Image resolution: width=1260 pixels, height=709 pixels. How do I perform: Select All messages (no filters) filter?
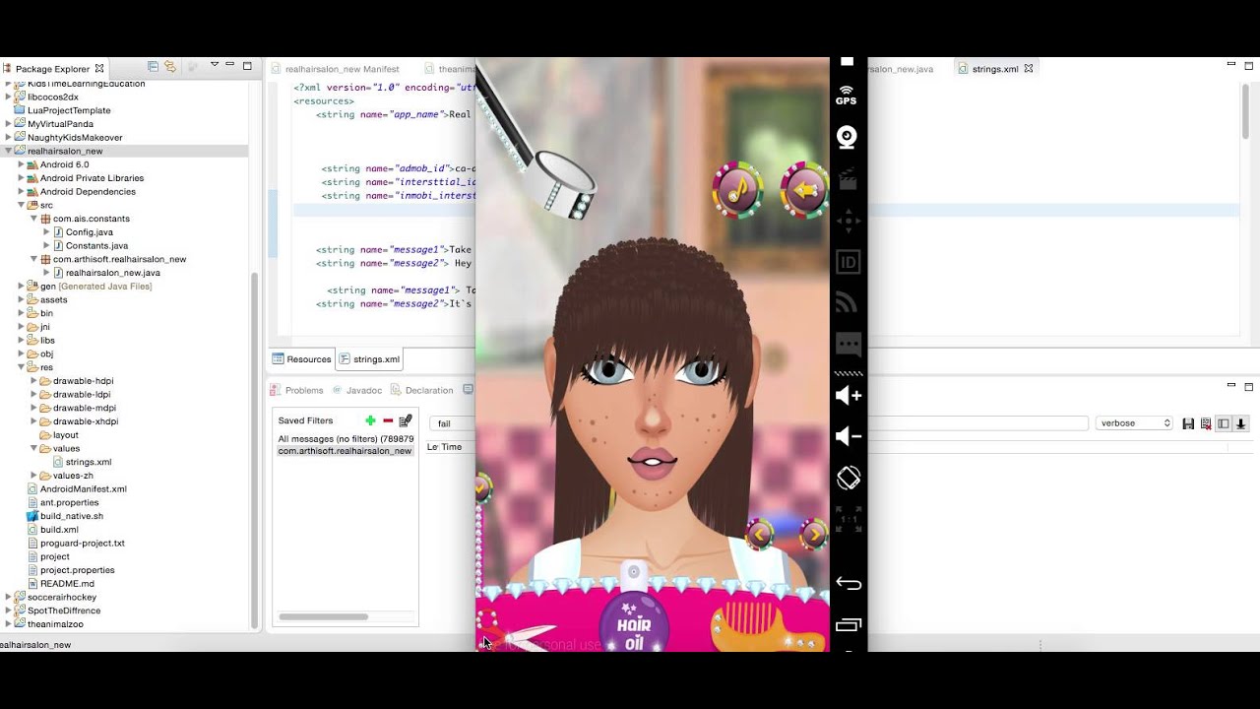[x=346, y=439]
